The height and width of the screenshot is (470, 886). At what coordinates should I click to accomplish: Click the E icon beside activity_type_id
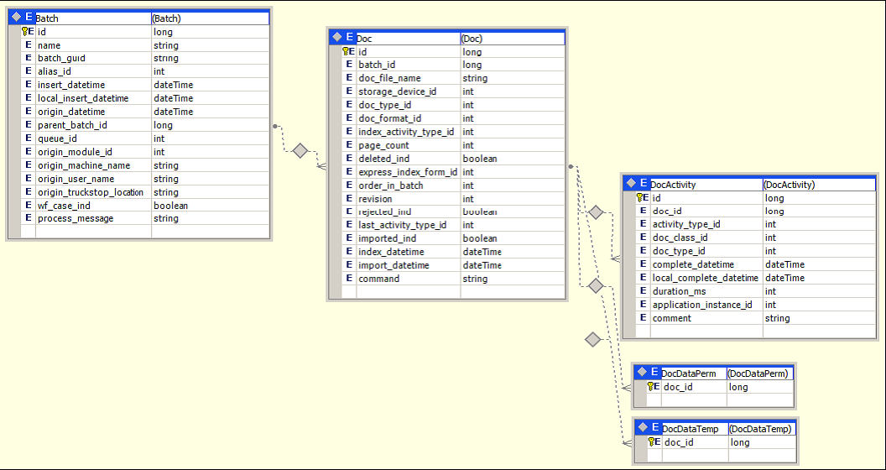click(x=643, y=224)
